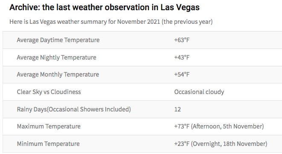Click the words Las Vegas in the heading
Viewport: 282px width, 154px height.
[180, 7]
